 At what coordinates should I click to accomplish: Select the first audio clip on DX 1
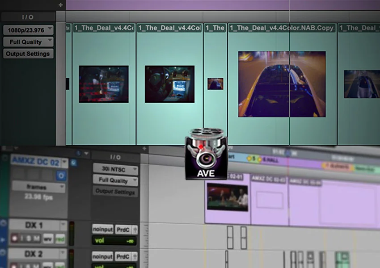230,238
